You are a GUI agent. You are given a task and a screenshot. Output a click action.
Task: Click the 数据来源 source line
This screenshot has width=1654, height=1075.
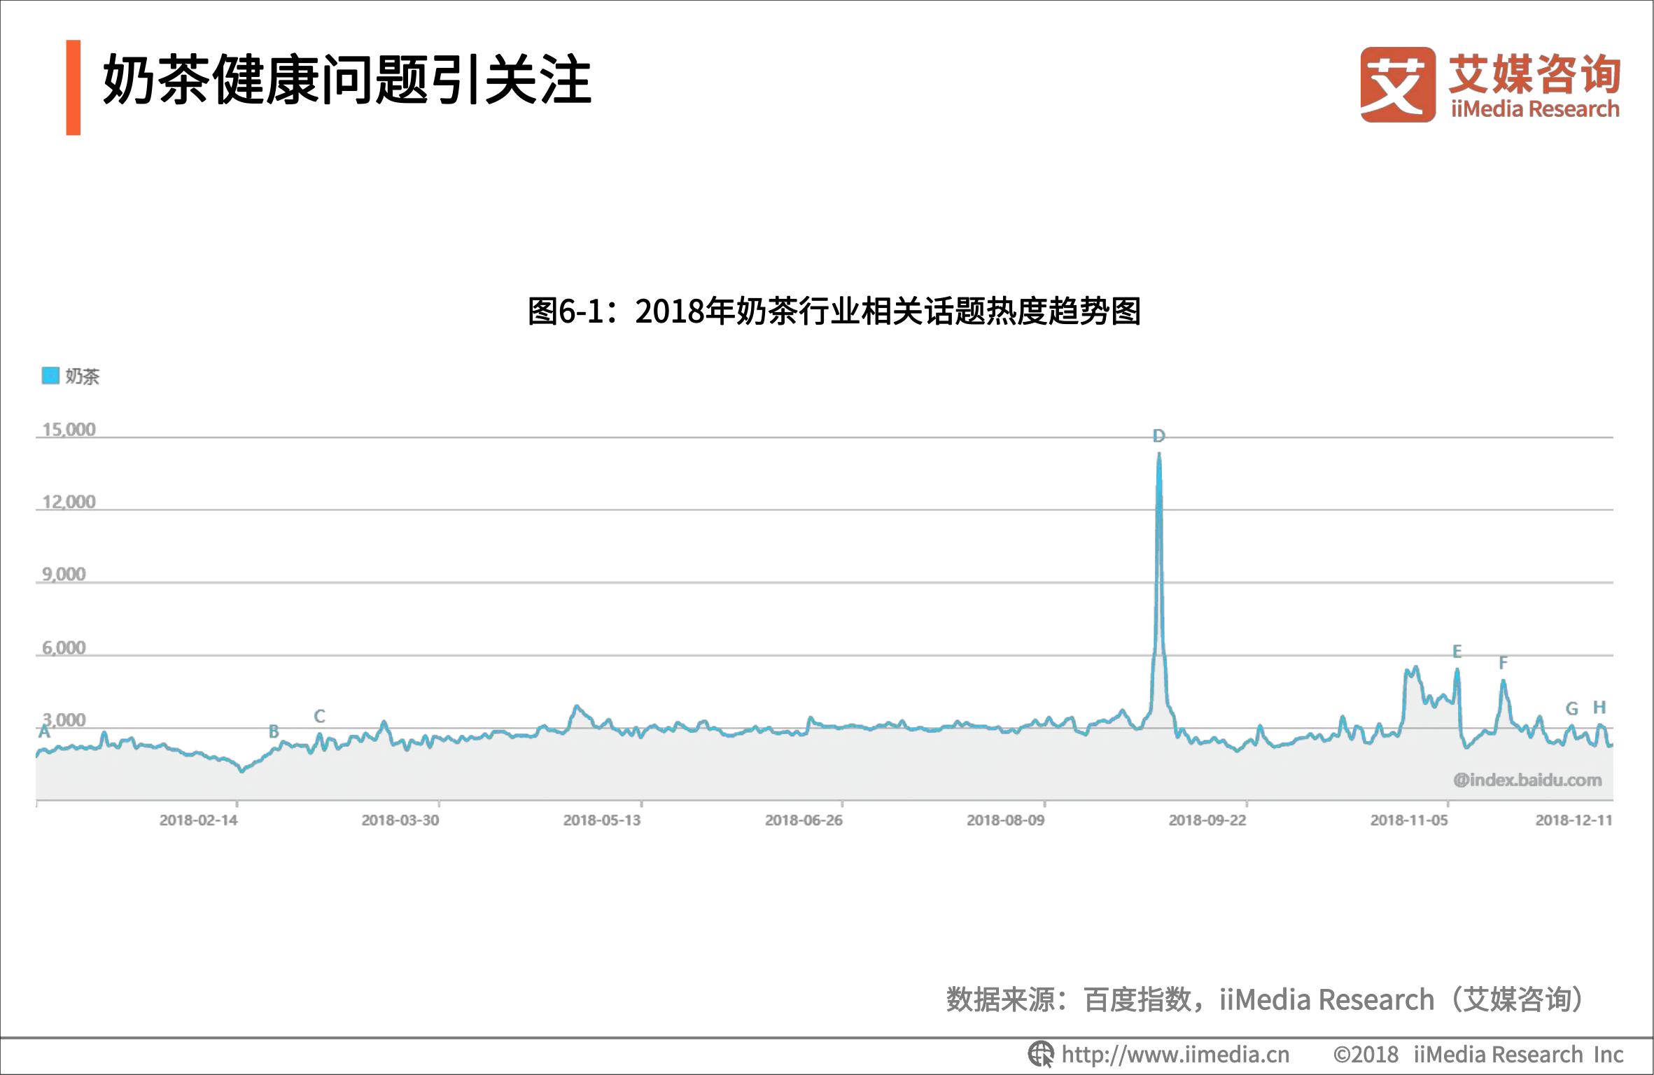pos(1264,999)
